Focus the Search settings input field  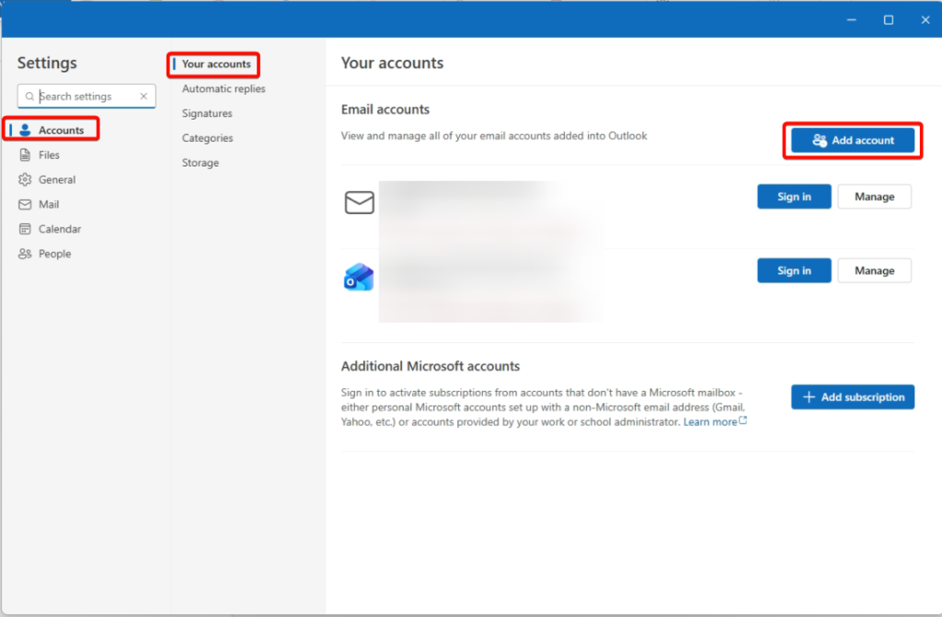pos(87,97)
